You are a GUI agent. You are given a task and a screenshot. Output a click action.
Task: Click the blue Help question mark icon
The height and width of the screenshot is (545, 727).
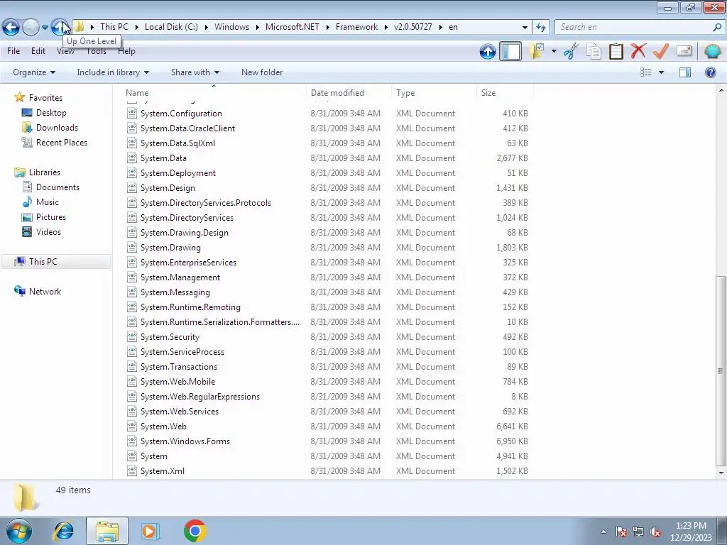pos(710,72)
